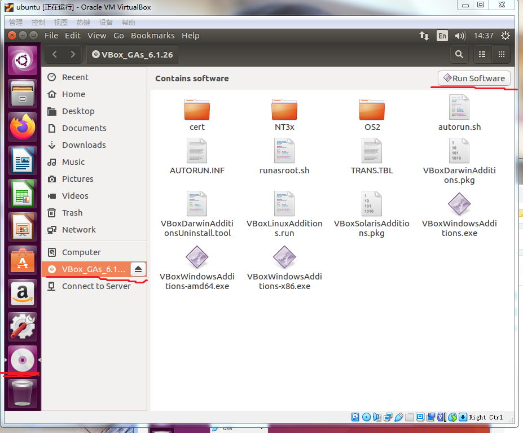The image size is (523, 433).
Task: Select the OS2 folder
Action: (x=372, y=115)
